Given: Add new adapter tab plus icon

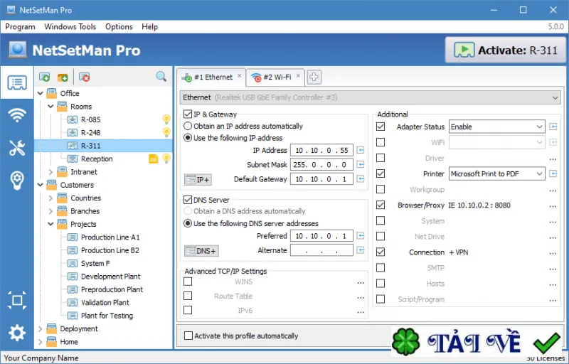Looking at the screenshot, I should (314, 77).
